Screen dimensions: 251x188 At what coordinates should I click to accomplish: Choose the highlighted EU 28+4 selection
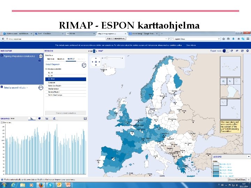pos(66,79)
